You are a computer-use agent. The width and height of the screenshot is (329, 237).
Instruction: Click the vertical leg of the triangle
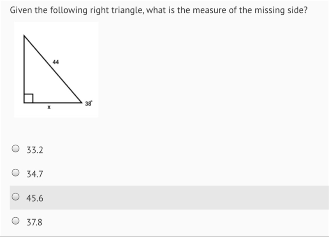24,69
